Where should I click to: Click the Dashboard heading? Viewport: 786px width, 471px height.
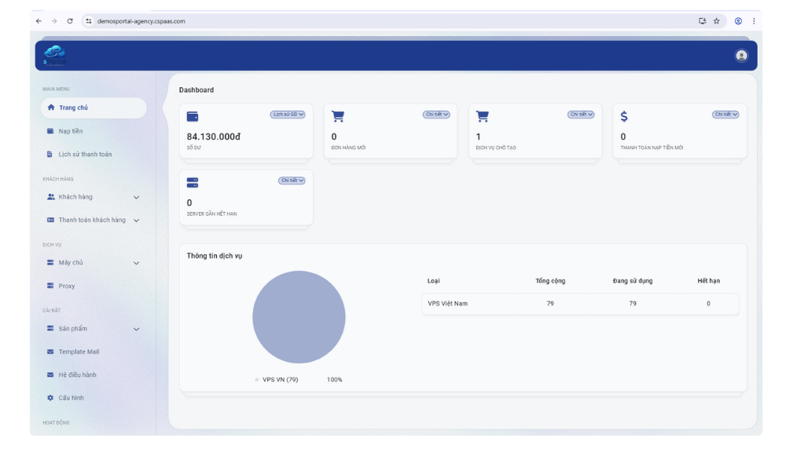(196, 90)
